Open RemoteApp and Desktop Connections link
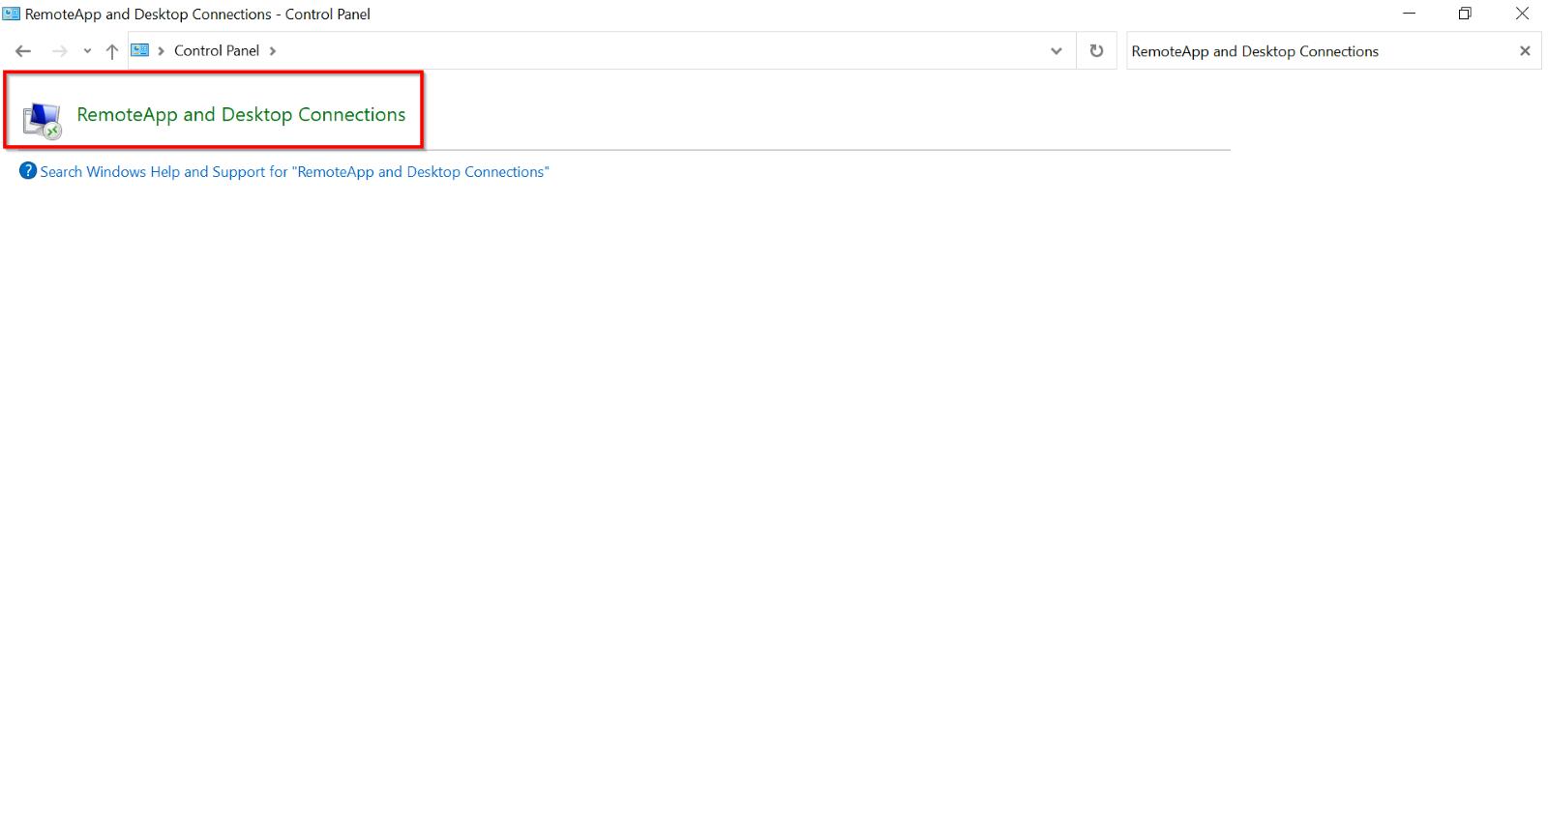This screenshot has height=820, width=1548. (x=241, y=115)
